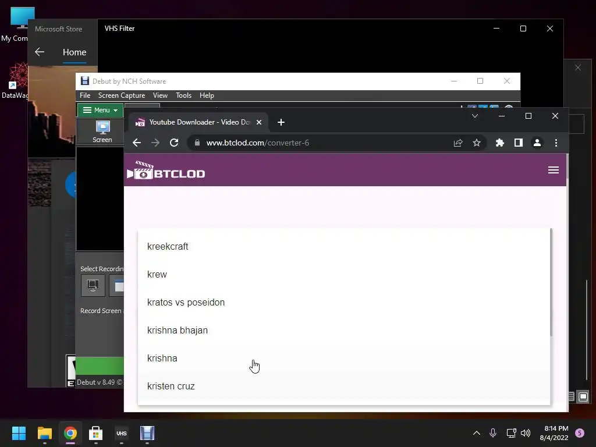Screen dimensions: 596x447
Task: Share this page icon in address bar
Action: [458, 143]
